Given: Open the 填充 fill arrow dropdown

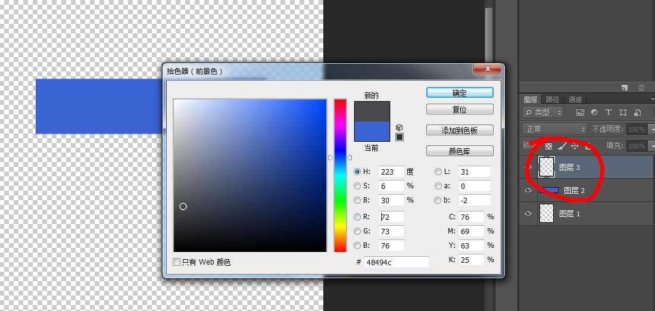Looking at the screenshot, I should coord(651,146).
